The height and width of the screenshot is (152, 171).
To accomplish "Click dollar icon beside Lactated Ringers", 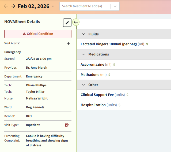I will pos(147,44).
